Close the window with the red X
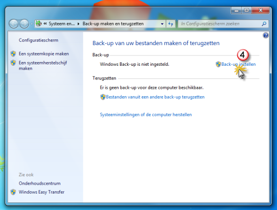The height and width of the screenshot is (210, 277). coord(261,10)
